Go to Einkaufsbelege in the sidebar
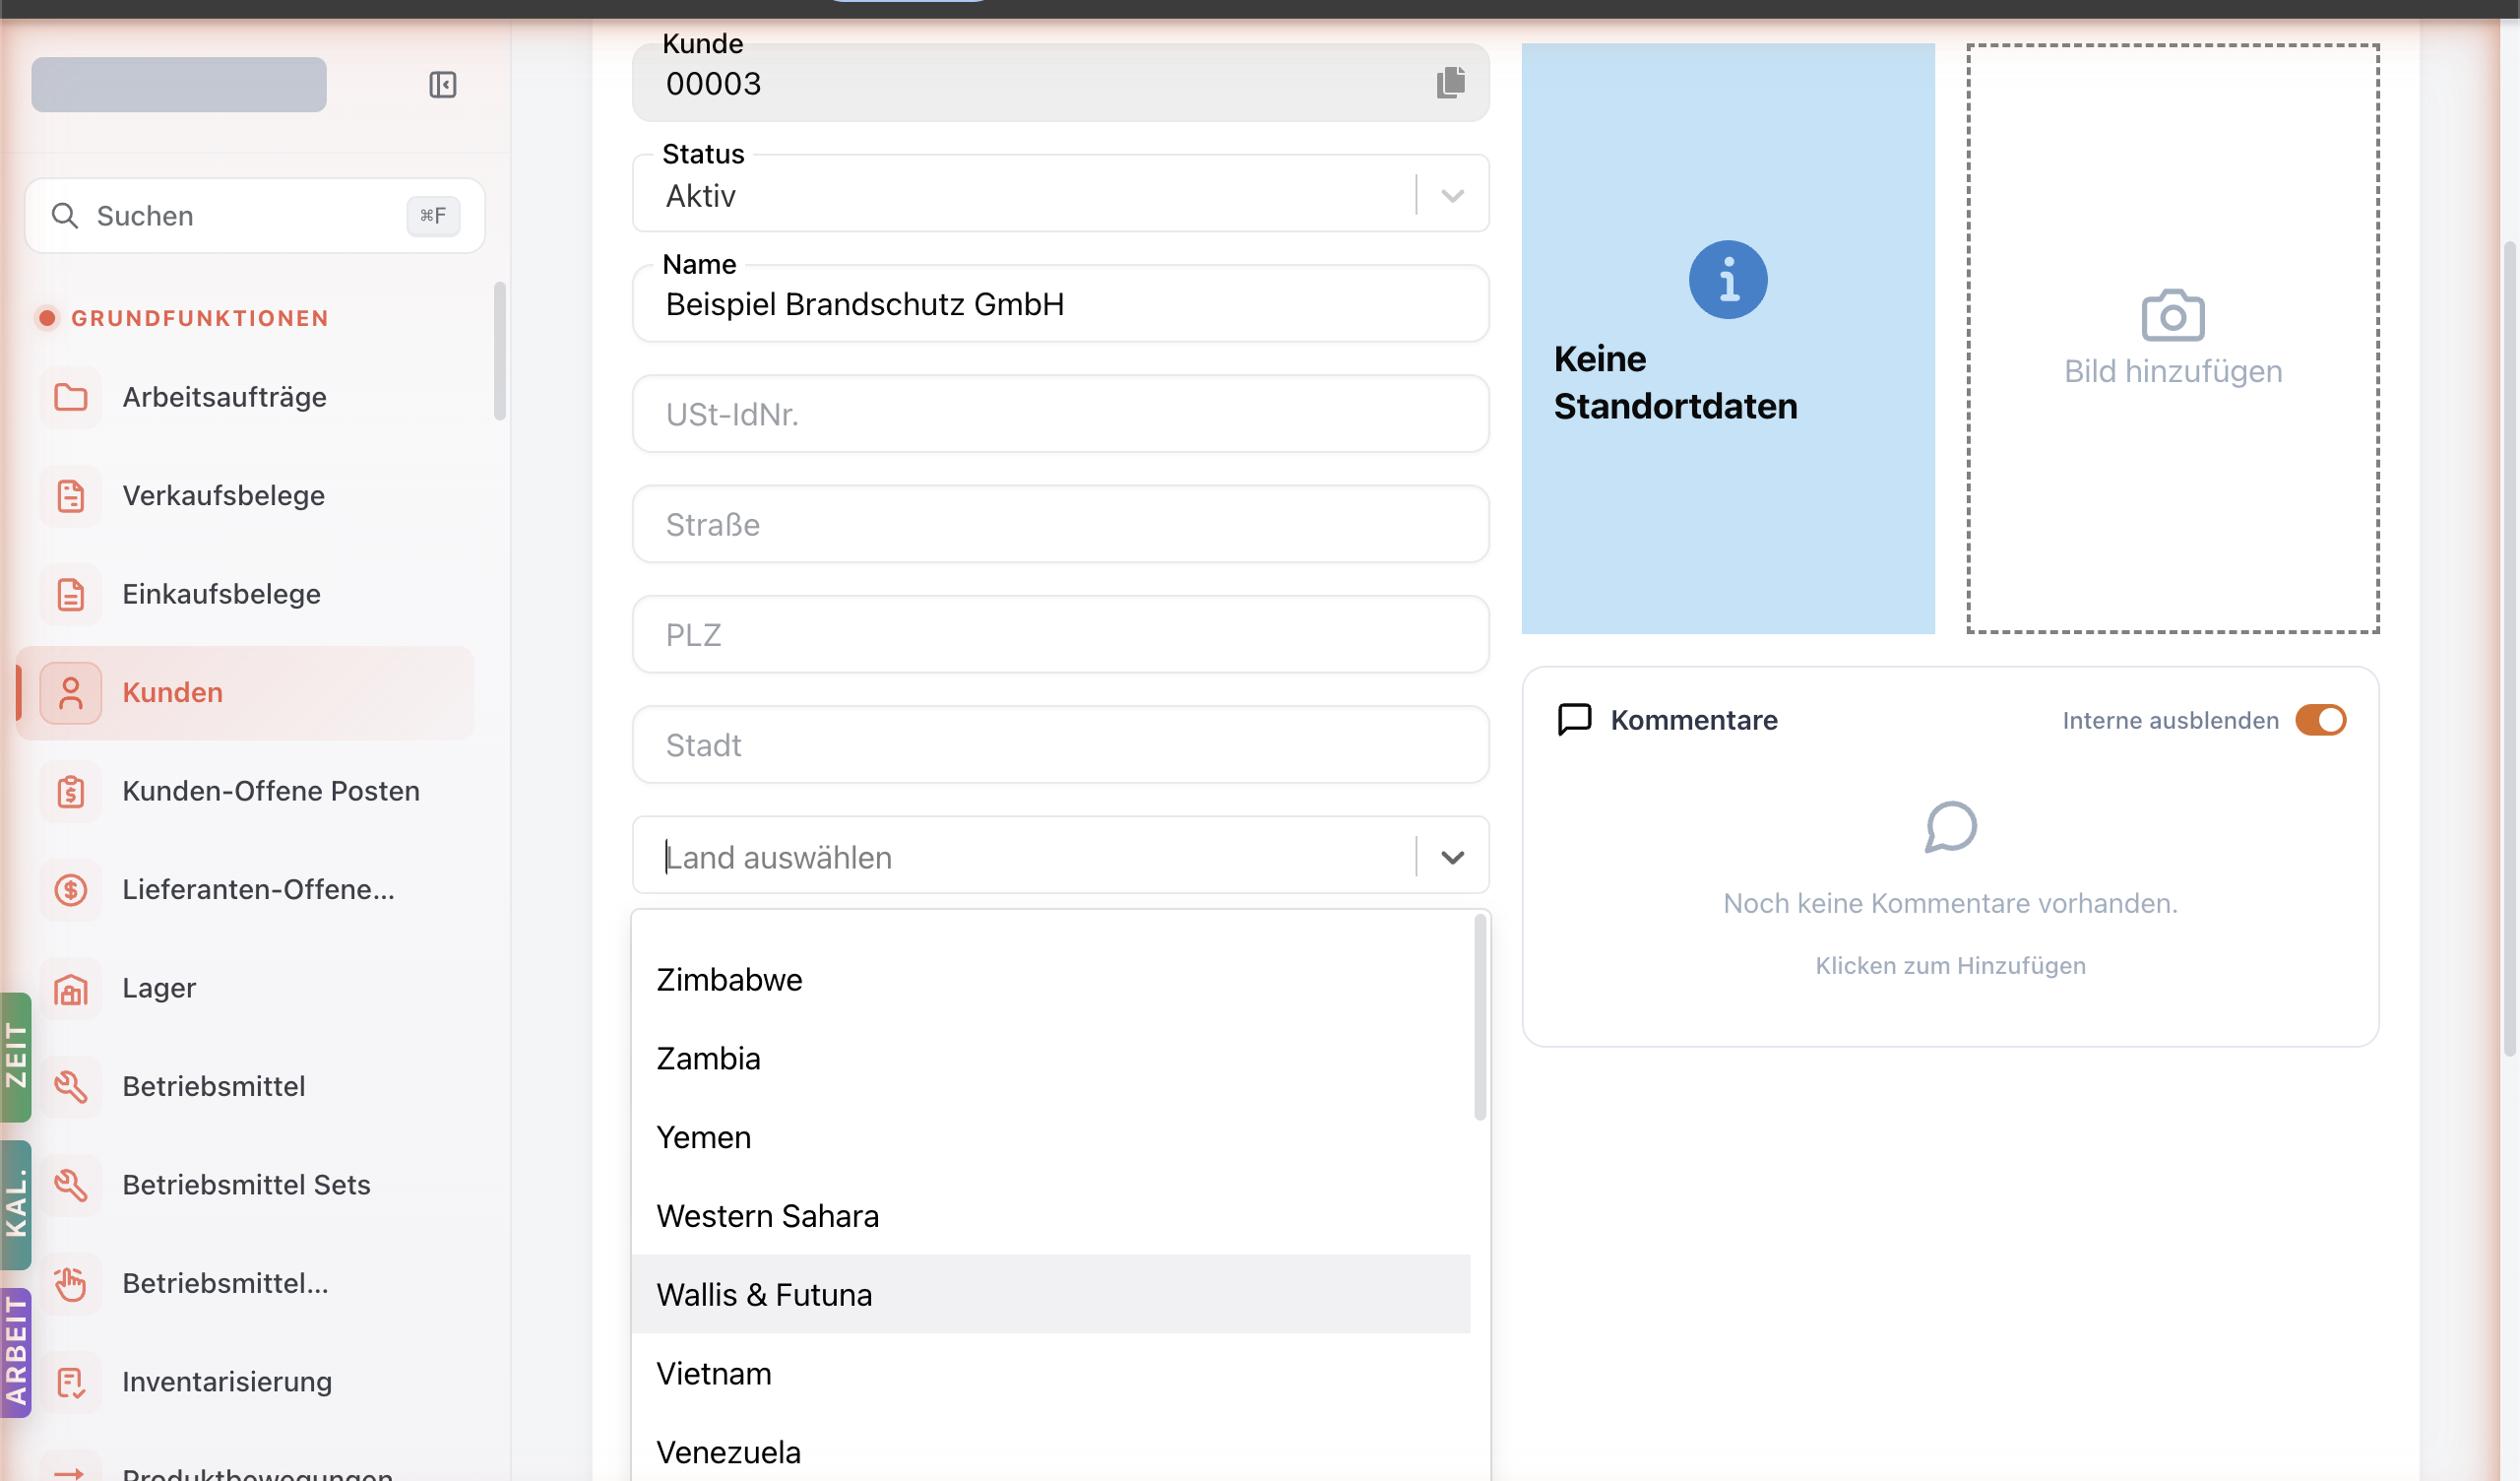 pos(245,595)
